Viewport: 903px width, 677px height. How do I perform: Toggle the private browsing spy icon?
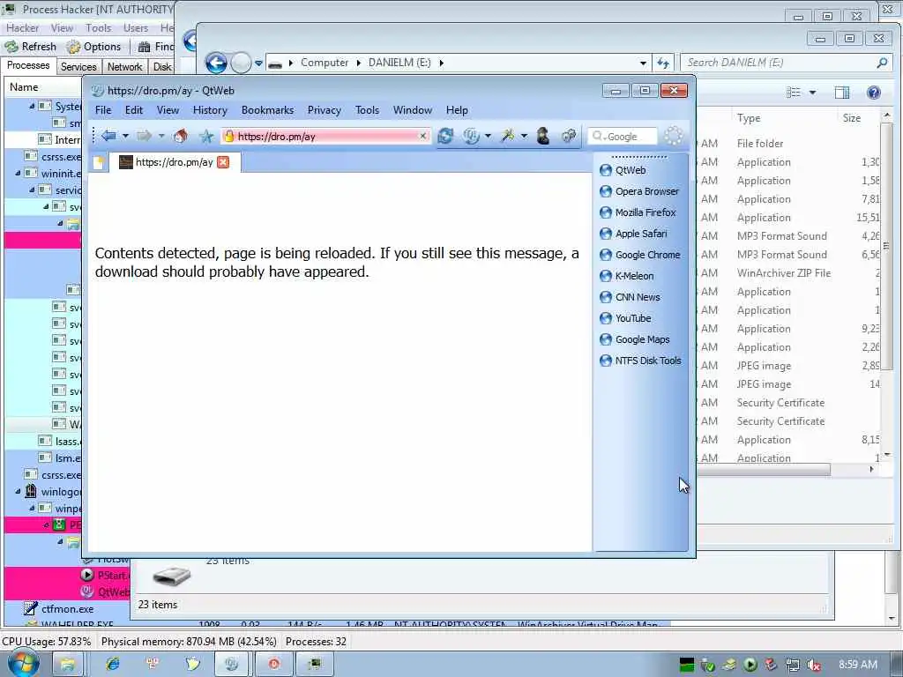pyautogui.click(x=542, y=136)
